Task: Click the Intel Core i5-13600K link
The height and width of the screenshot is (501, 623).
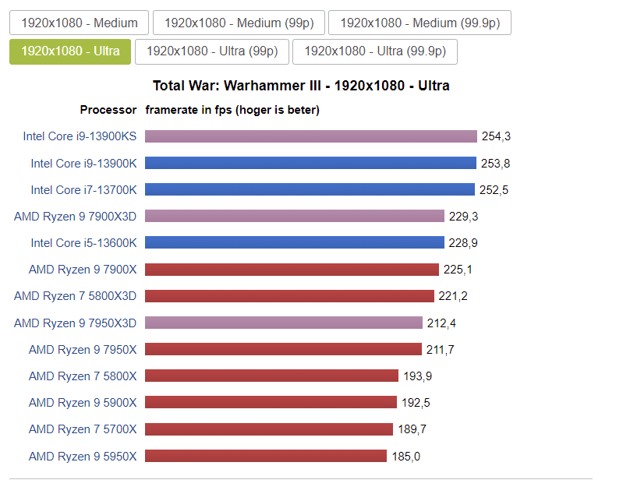Action: click(x=83, y=242)
